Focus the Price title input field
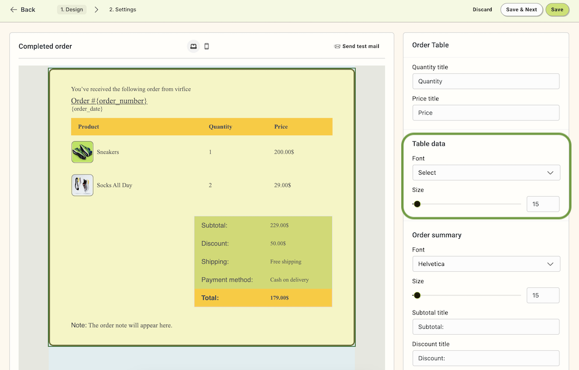Viewport: 579px width, 370px height. coord(486,113)
